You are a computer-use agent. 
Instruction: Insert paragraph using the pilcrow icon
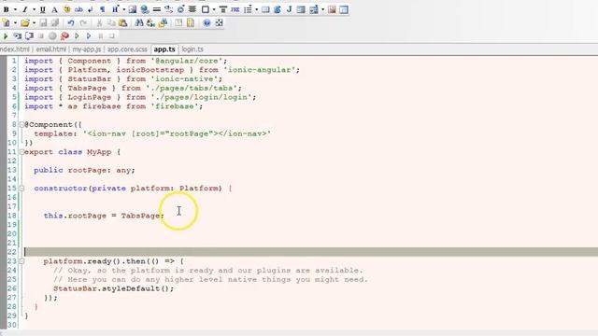click(x=102, y=9)
